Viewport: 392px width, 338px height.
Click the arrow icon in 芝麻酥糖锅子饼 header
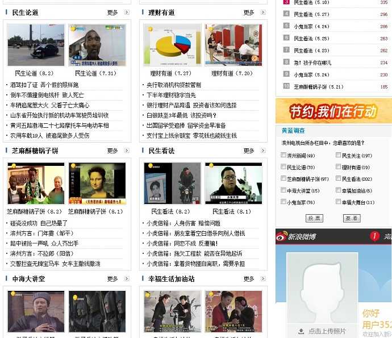pyautogui.click(x=127, y=151)
